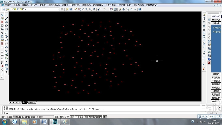Open the 等高线(S) menu
Image resolution: width=222 pixels, height=125 pixels.
point(87,5)
